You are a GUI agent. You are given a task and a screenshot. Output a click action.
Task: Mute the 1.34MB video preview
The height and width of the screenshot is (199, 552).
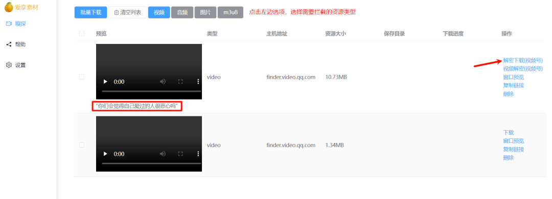[x=163, y=154]
